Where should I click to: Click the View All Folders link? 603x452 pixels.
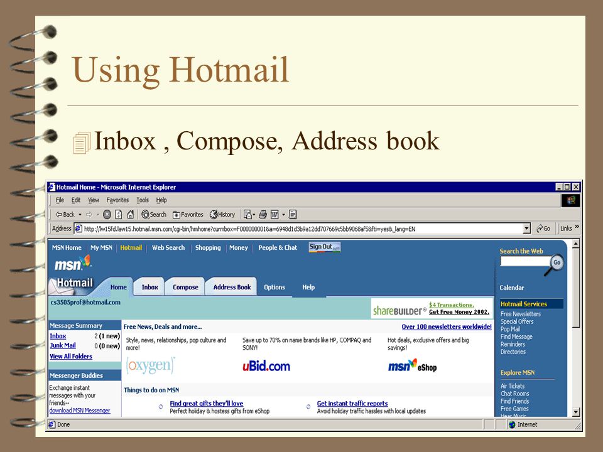pos(71,357)
